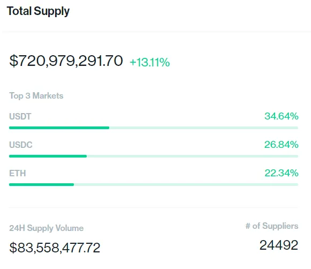The height and width of the screenshot is (269, 311).
Task: Select the $83,558,477.72 volume figure
Action: point(55,248)
